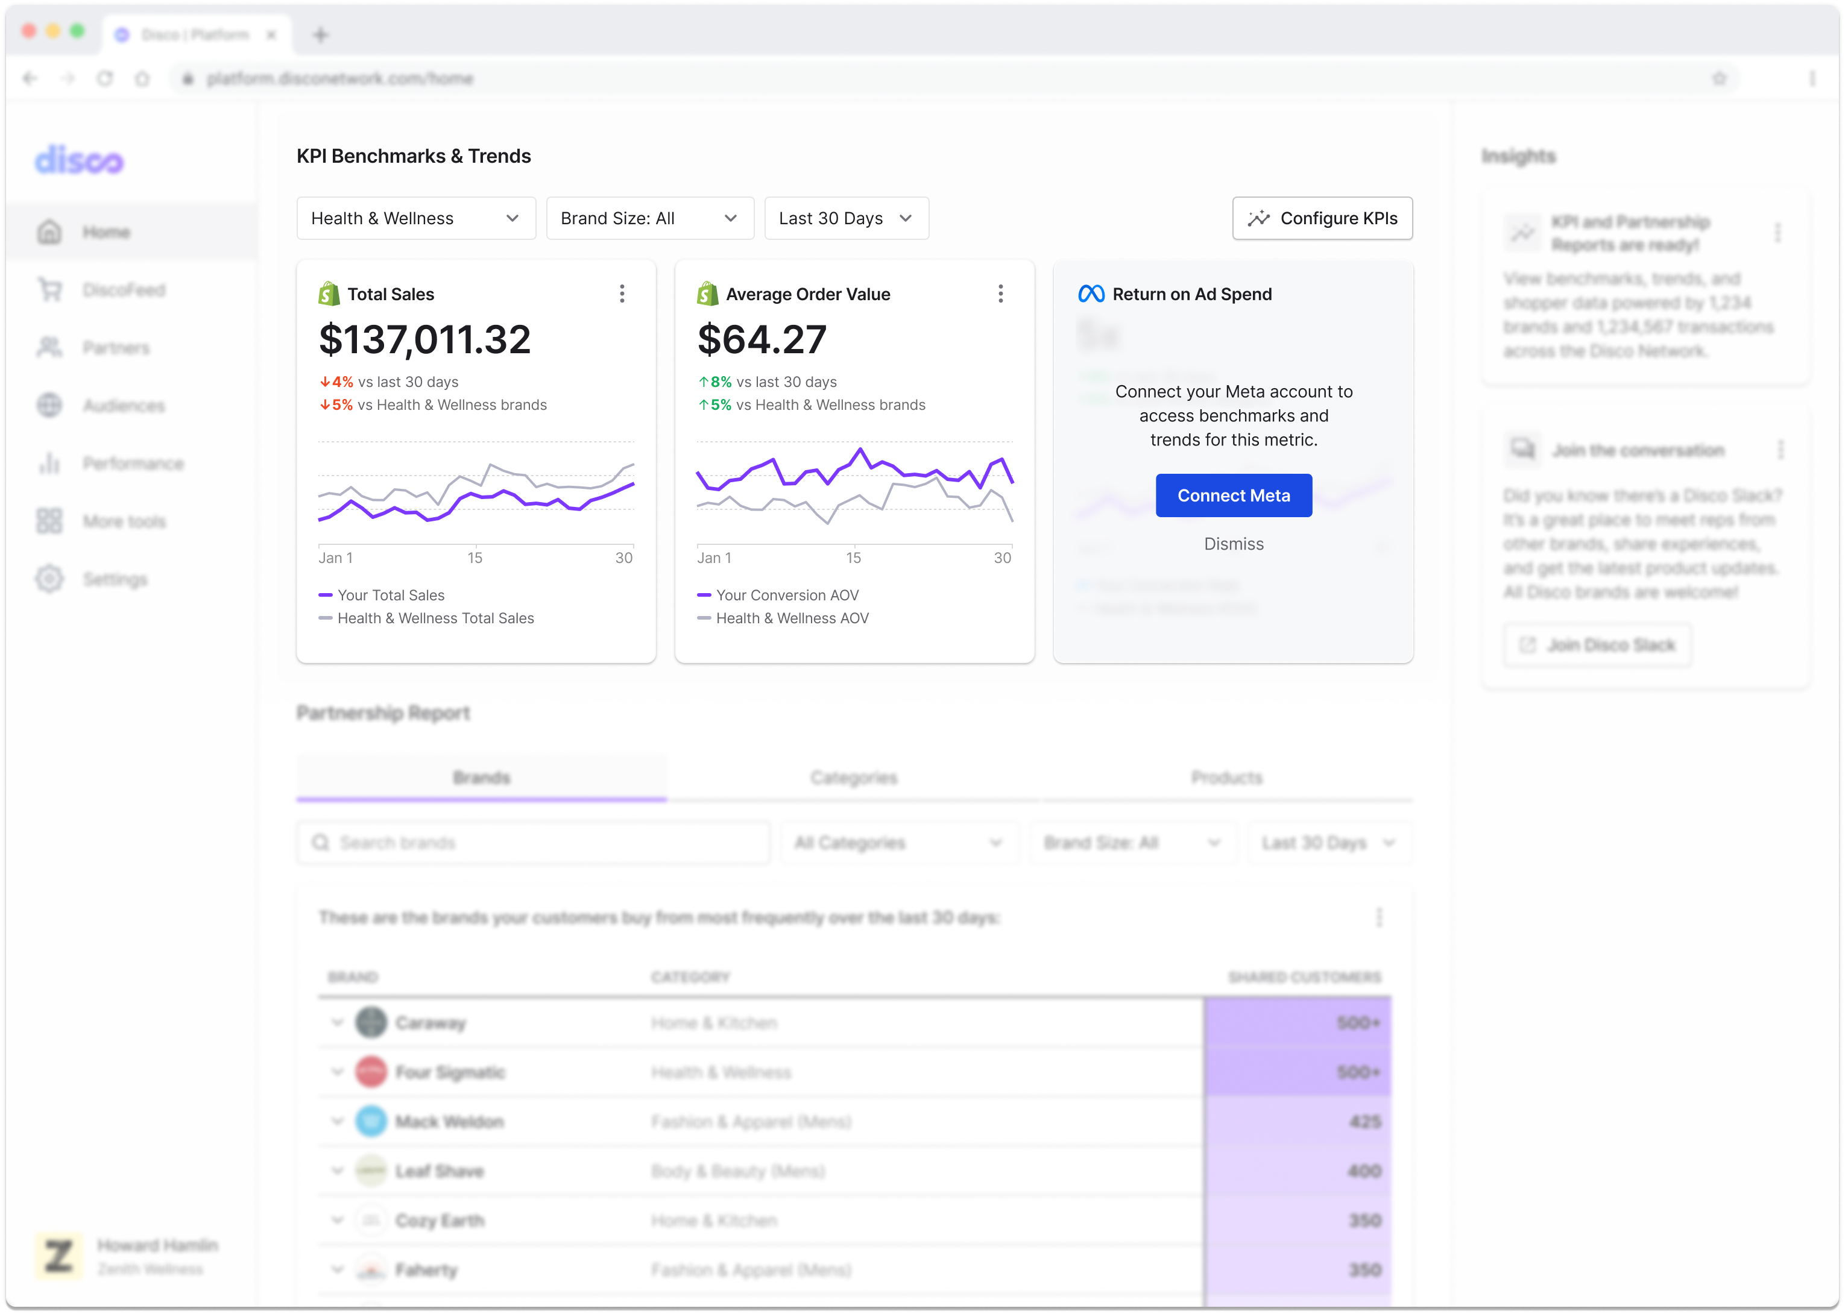
Task: Open DiscoFeed from the sidebar
Action: click(102, 290)
